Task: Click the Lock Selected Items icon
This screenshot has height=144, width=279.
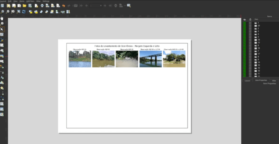Action: [x=31, y=12]
